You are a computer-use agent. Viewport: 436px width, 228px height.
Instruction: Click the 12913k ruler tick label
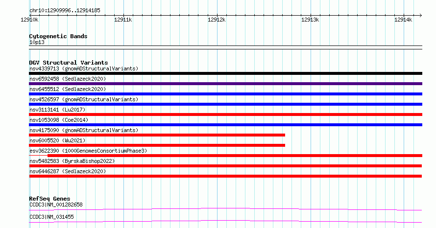tap(310, 20)
